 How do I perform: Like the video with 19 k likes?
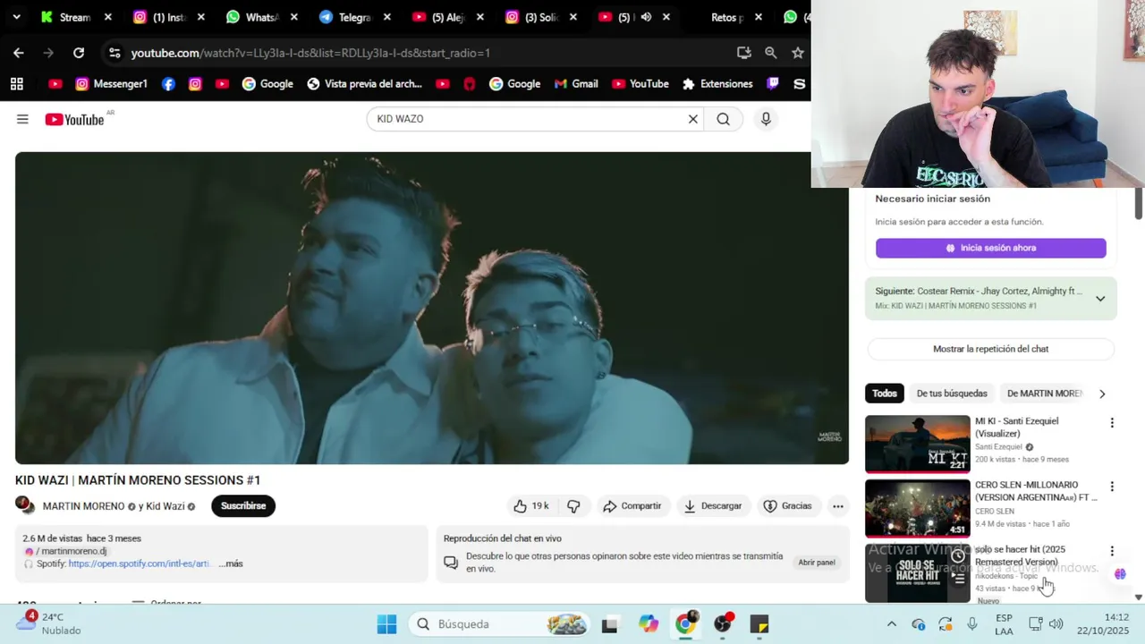531,506
